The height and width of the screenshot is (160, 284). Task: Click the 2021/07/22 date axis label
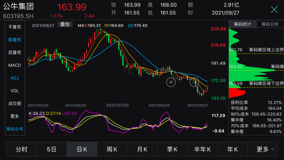117,105
